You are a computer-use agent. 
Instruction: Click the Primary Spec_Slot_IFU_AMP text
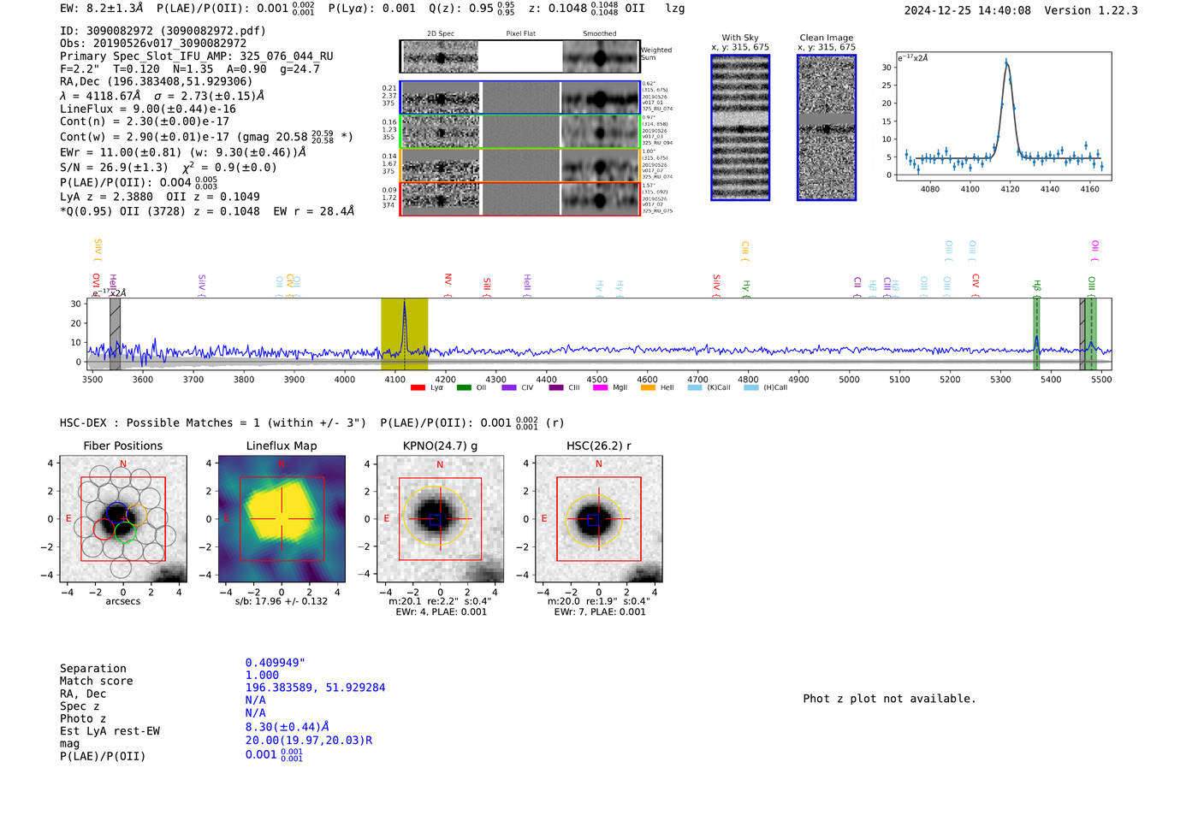pos(197,56)
